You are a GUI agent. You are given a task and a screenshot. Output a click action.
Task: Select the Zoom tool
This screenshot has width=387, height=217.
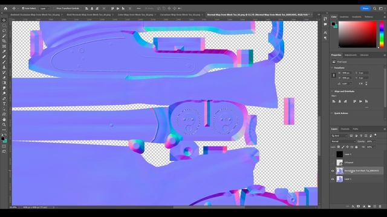tap(4, 125)
